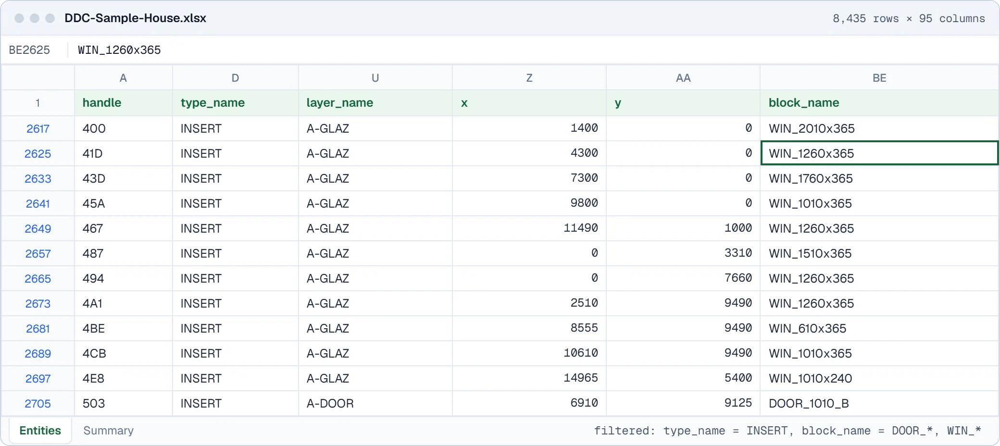
Task: Click handle cell 41D
Action: coord(124,154)
